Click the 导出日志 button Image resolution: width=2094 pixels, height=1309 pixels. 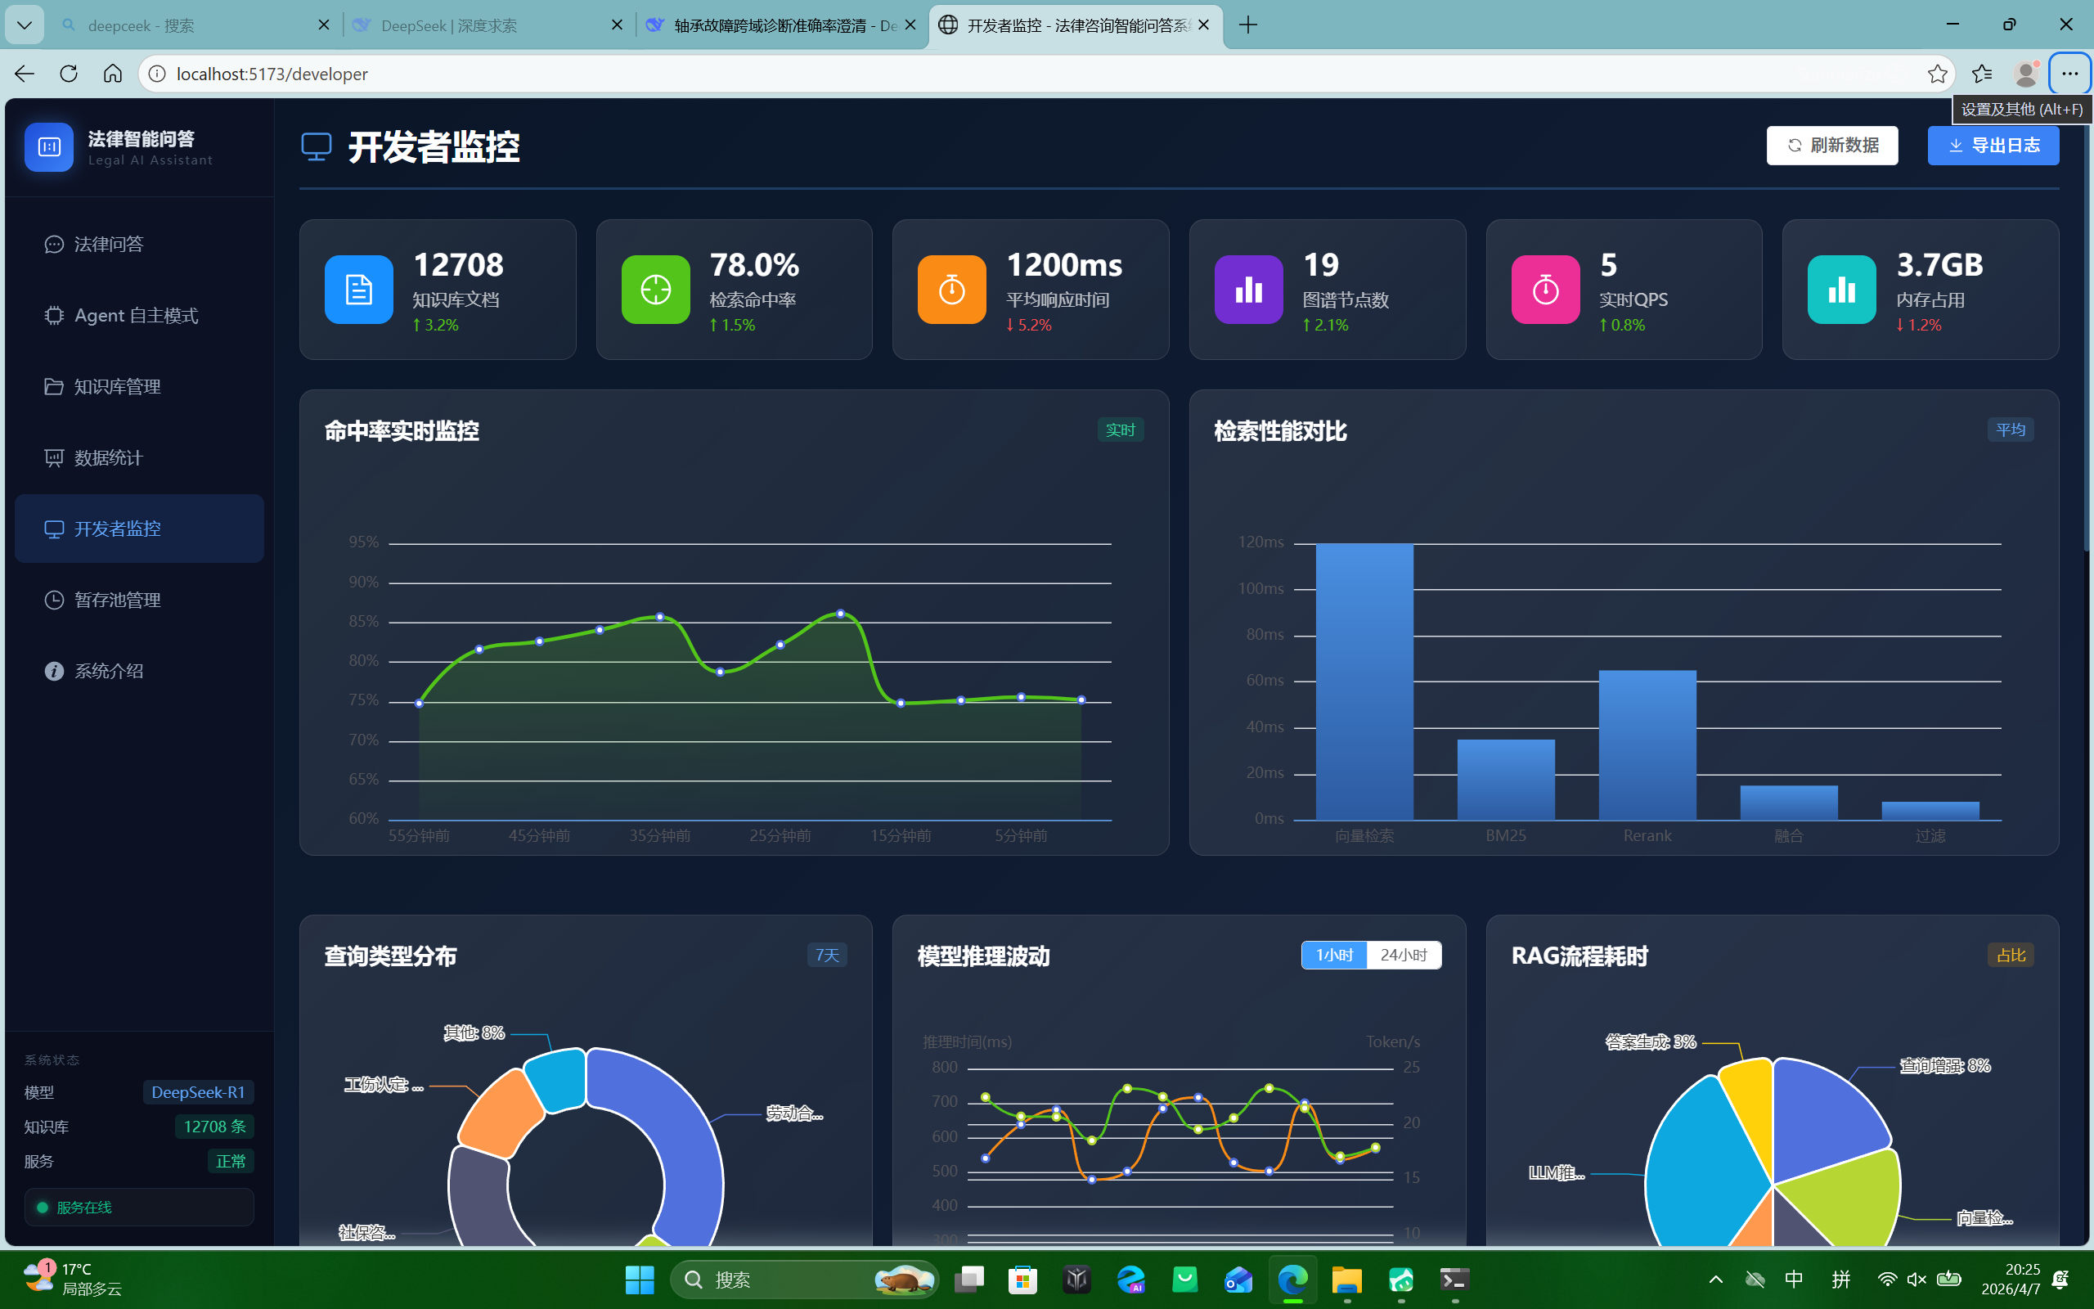tap(1993, 145)
